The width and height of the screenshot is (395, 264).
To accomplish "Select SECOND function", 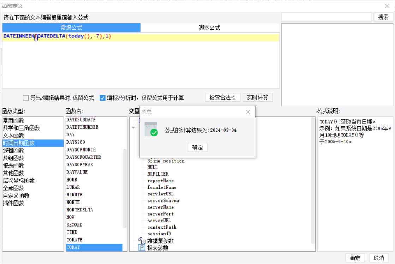I will pyautogui.click(x=94, y=225).
